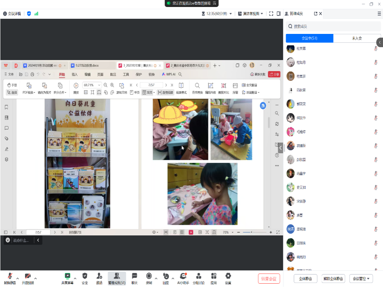383x287 pixels.
Task: Open meeting 设置 gear icon
Action: (228, 276)
